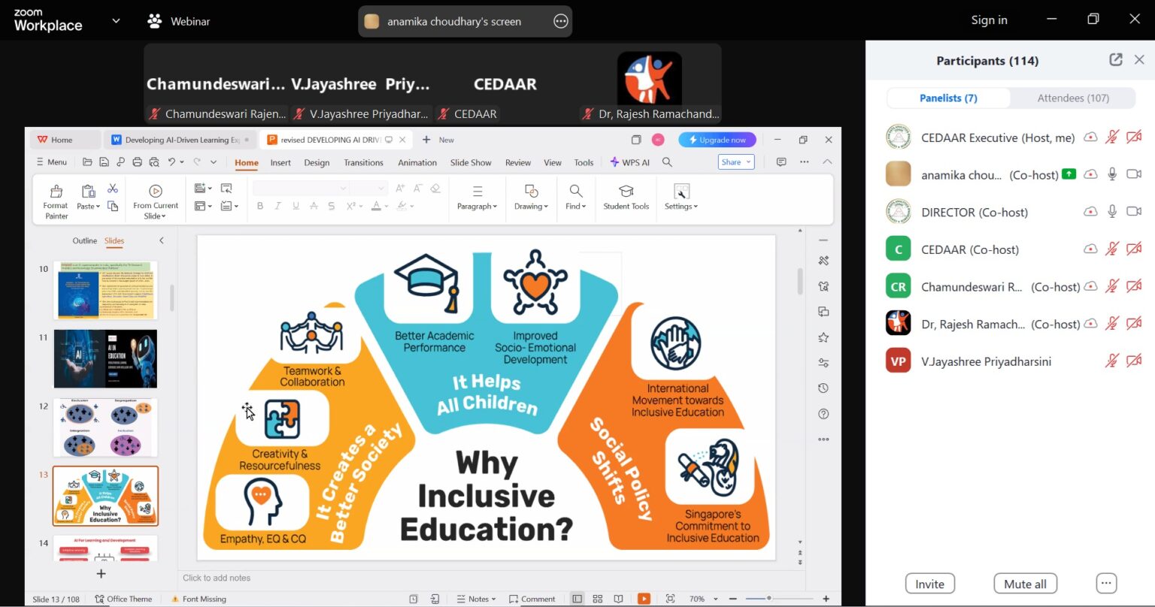Expand the Zoom Workplace dropdown chevron
Image resolution: width=1155 pixels, height=607 pixels.
(x=116, y=21)
